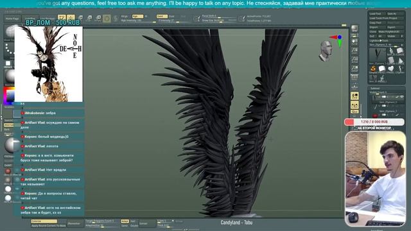Screen dimensions: 411x231
Task: Open the stroke type dots icon
Action: click(x=10, y=51)
